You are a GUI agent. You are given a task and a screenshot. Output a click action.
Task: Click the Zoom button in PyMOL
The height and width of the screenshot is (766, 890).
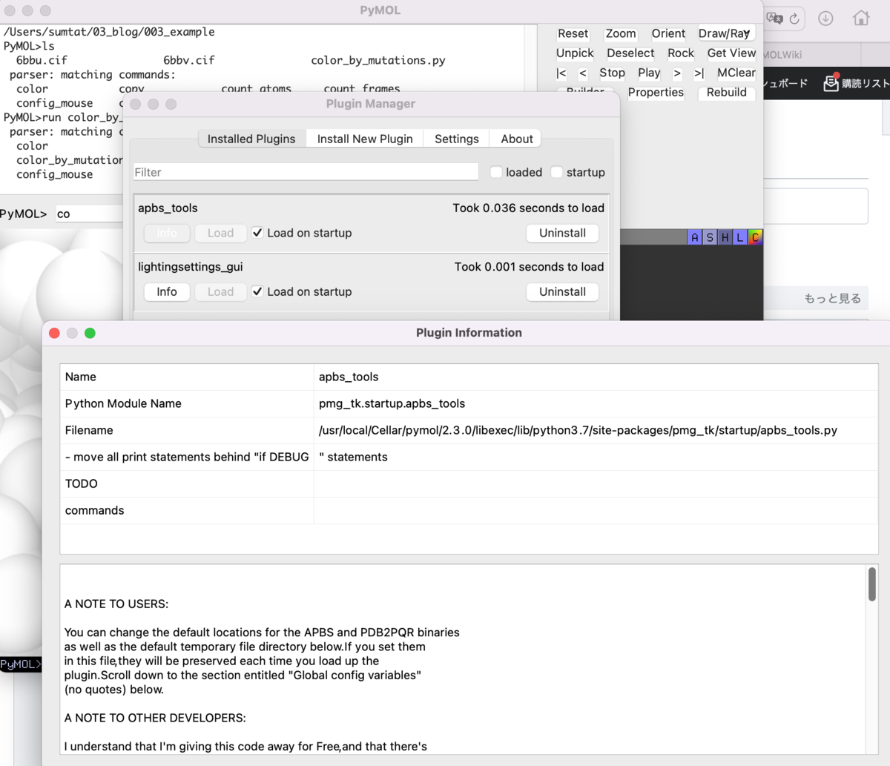click(621, 33)
